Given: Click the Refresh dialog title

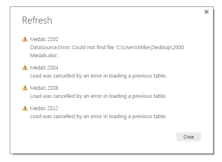Looking at the screenshot, I should 37,20.
